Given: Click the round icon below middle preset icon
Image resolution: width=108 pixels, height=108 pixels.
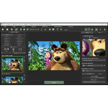Looking at the screenshot, I should click(13, 51).
